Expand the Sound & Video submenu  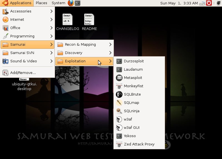[x=27, y=61]
